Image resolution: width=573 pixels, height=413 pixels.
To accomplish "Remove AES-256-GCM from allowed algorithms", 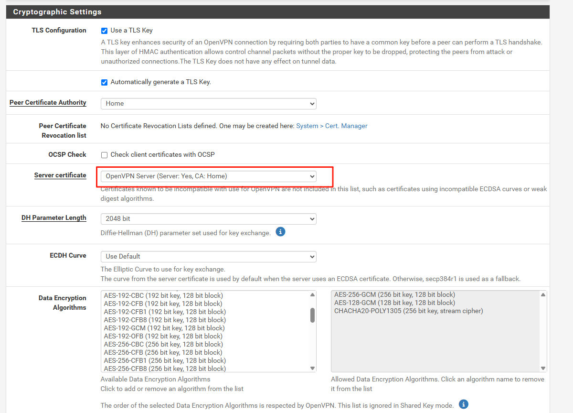I will coord(394,294).
